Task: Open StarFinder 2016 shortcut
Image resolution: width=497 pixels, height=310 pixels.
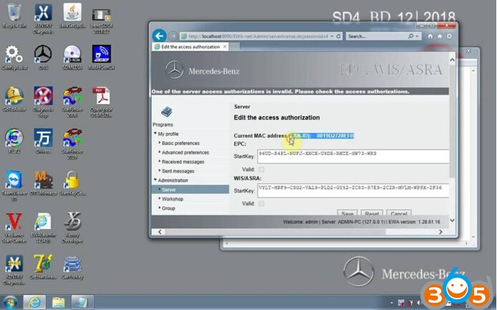Action: (72, 144)
